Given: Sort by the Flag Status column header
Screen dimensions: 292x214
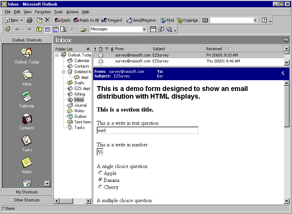Looking at the screenshot, I should click(106, 49).
